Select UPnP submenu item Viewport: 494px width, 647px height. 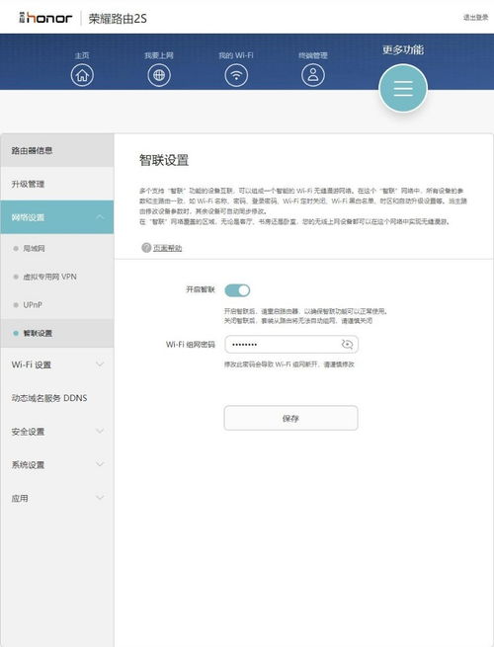point(57,305)
